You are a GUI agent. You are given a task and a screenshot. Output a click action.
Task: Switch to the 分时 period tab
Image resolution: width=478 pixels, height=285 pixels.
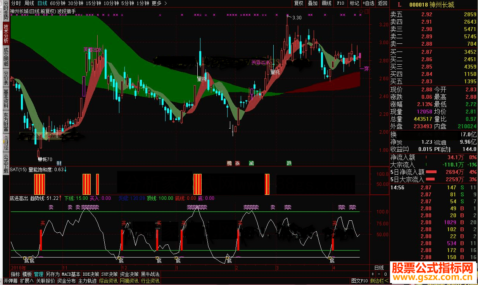tap(16, 3)
